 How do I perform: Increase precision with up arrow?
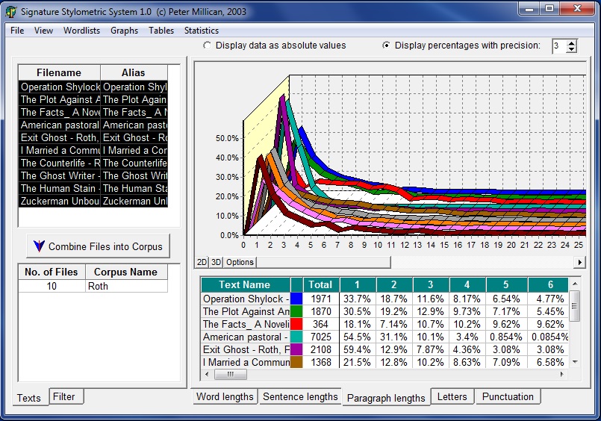click(x=571, y=43)
